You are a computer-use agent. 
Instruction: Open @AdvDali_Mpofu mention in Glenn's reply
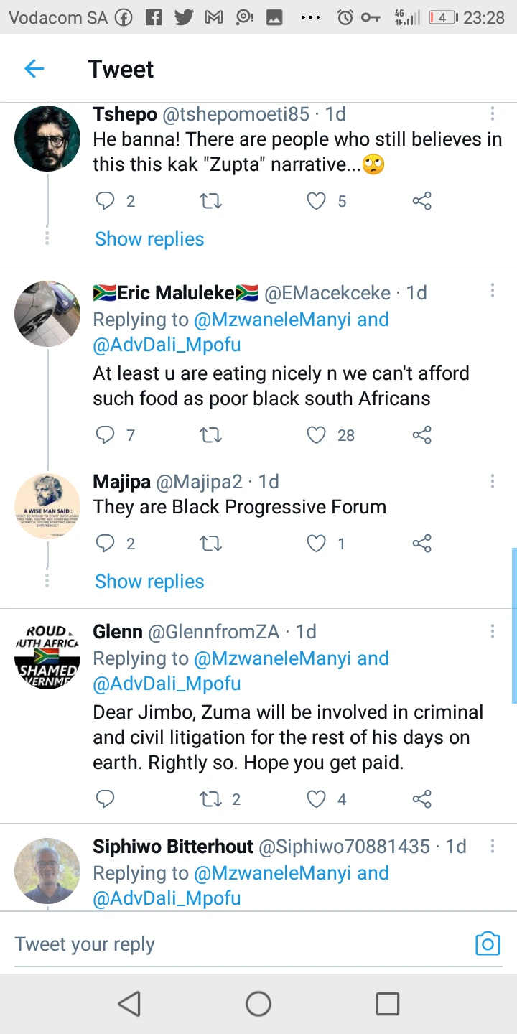167,684
